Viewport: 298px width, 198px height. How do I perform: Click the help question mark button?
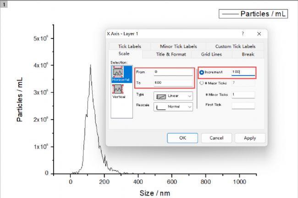click(243, 33)
